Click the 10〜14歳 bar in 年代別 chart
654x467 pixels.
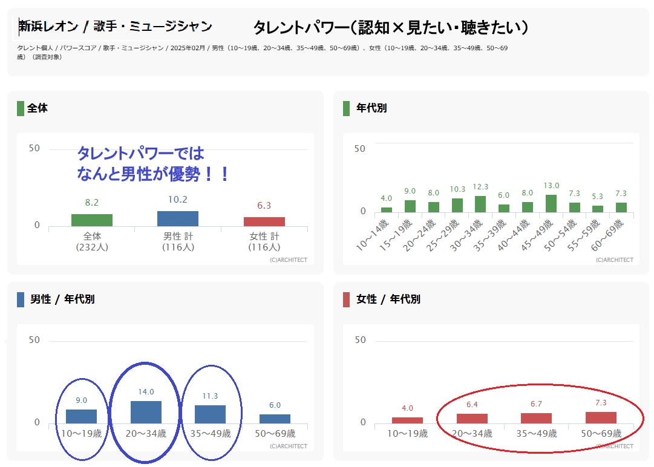(x=386, y=210)
